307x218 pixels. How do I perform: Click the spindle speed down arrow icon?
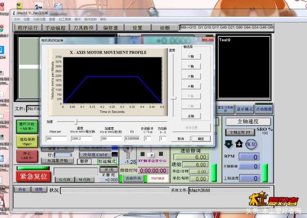[228, 144]
